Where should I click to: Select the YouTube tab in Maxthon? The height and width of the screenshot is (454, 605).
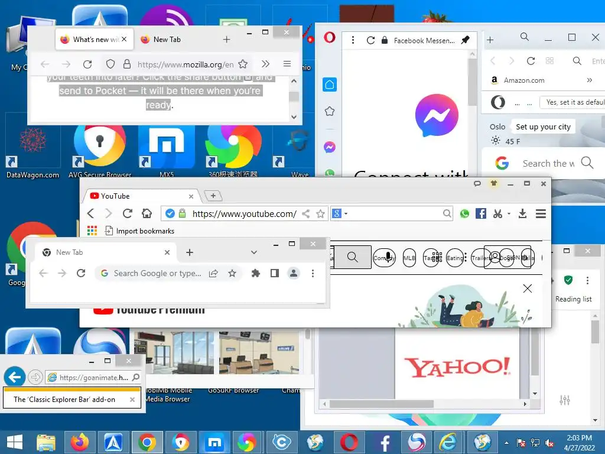coord(141,196)
